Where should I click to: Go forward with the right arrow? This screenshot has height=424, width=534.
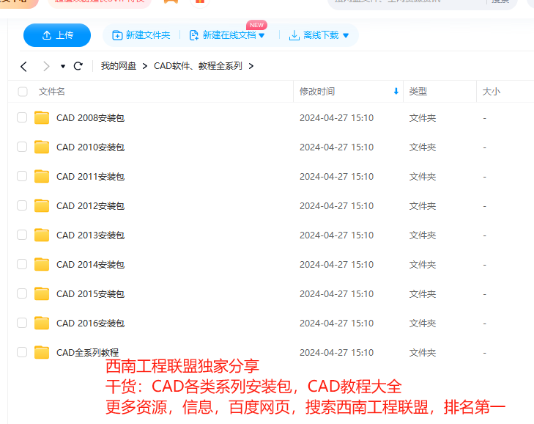pyautogui.click(x=46, y=66)
